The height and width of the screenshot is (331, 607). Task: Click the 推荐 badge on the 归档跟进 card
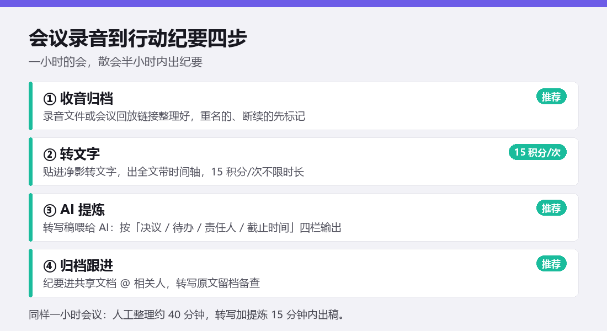[551, 264]
